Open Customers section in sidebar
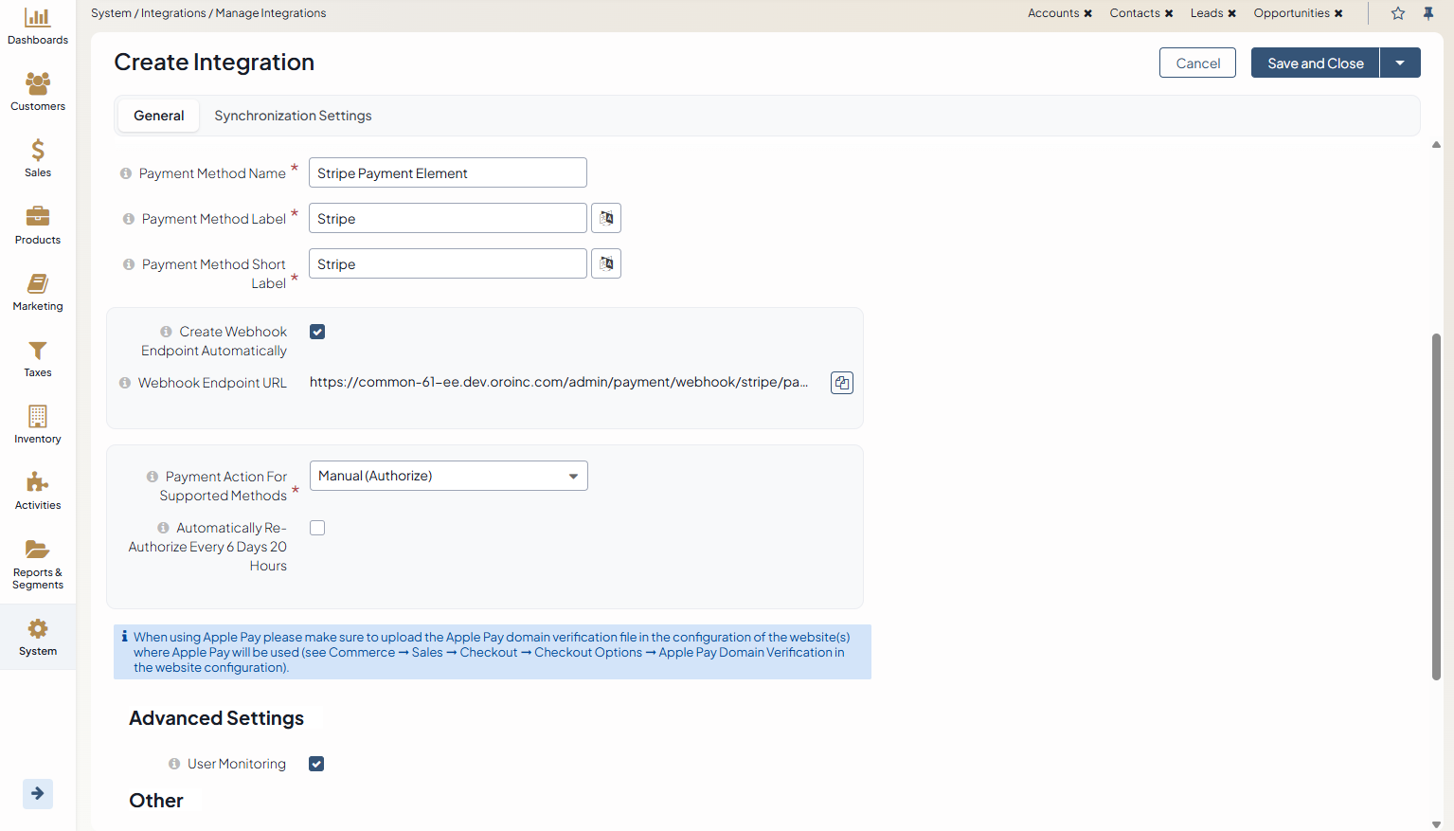1454x831 pixels. click(38, 91)
